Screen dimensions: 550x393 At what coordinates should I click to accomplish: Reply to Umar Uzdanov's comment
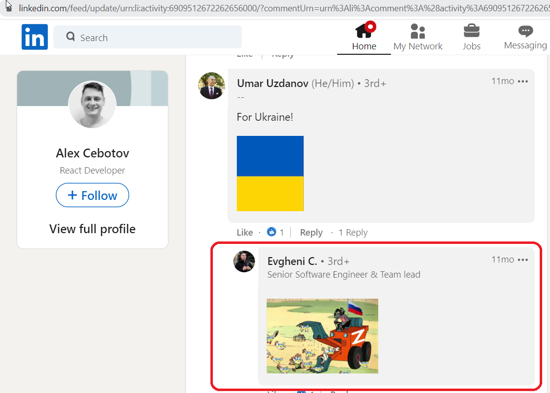311,233
